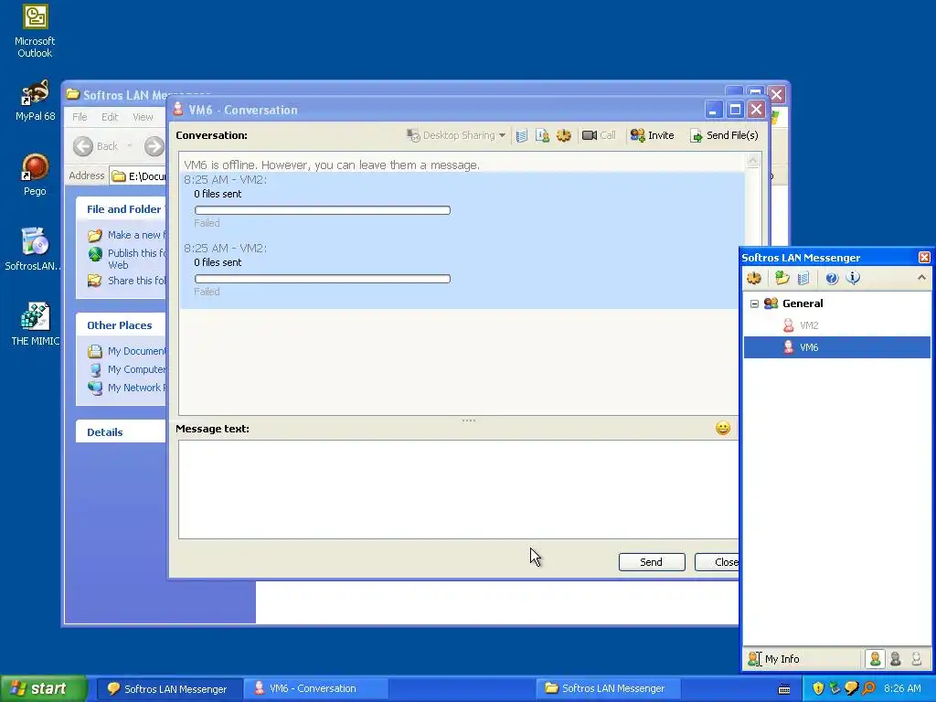Click the Safely Remove Hardware tray icon
Image resolution: width=936 pixels, height=702 pixels.
[x=835, y=689]
